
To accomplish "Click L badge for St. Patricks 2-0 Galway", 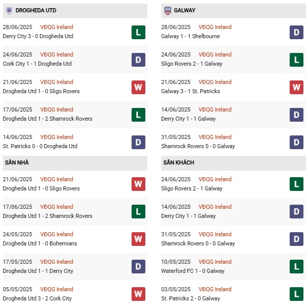I will pyautogui.click(x=296, y=294).
